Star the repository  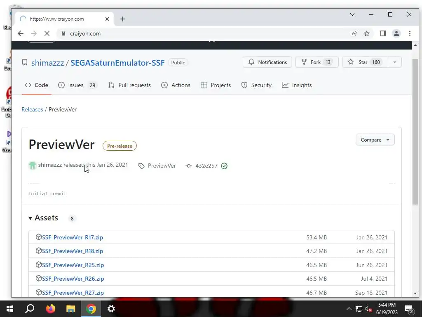tap(365, 62)
